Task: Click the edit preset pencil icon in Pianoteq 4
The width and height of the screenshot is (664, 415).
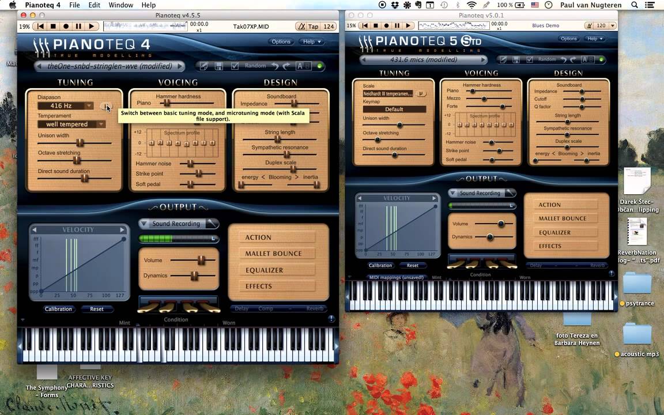Action: tap(204, 66)
